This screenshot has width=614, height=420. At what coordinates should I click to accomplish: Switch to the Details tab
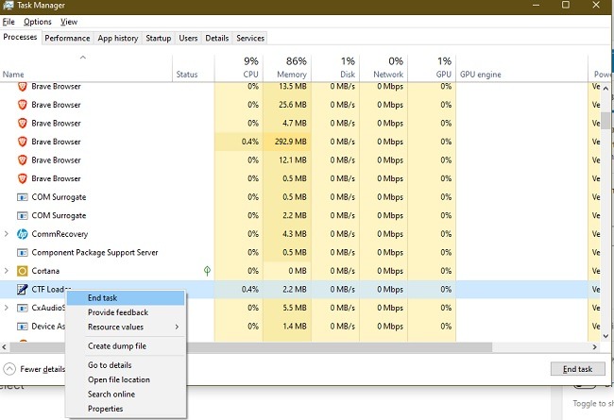click(x=217, y=38)
